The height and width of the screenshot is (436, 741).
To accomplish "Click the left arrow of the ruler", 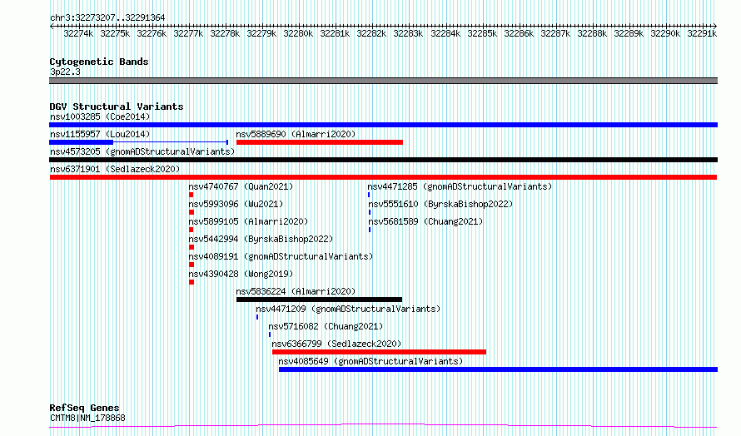I will pyautogui.click(x=52, y=26).
